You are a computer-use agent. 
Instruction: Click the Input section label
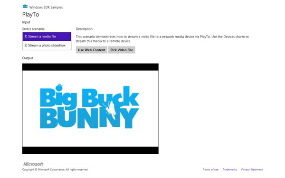[x=26, y=22]
